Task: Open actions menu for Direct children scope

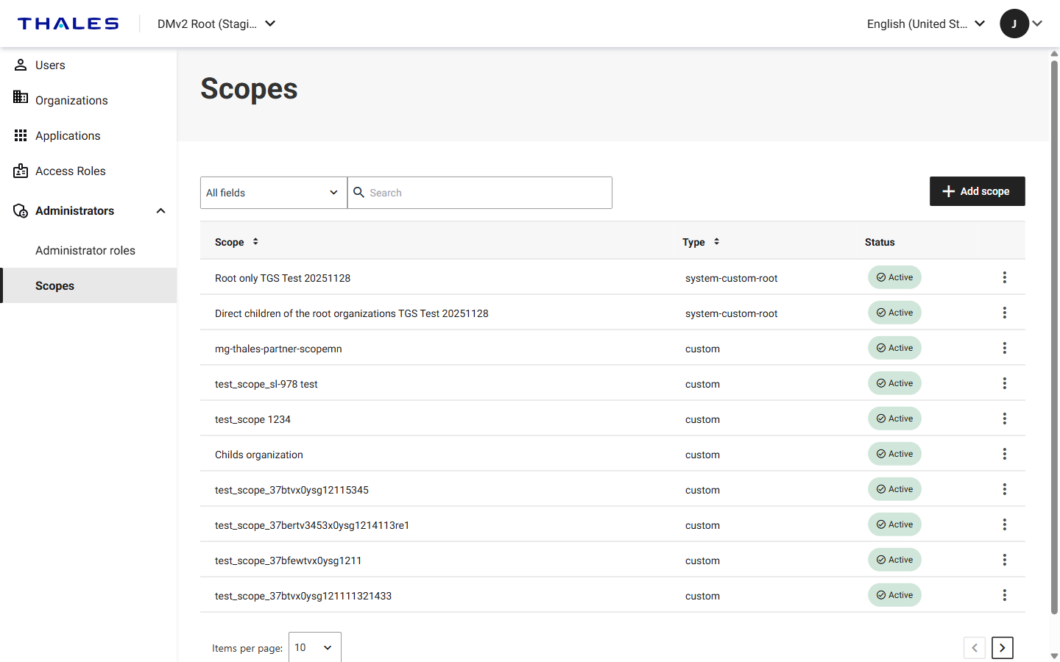Action: click(x=1004, y=313)
